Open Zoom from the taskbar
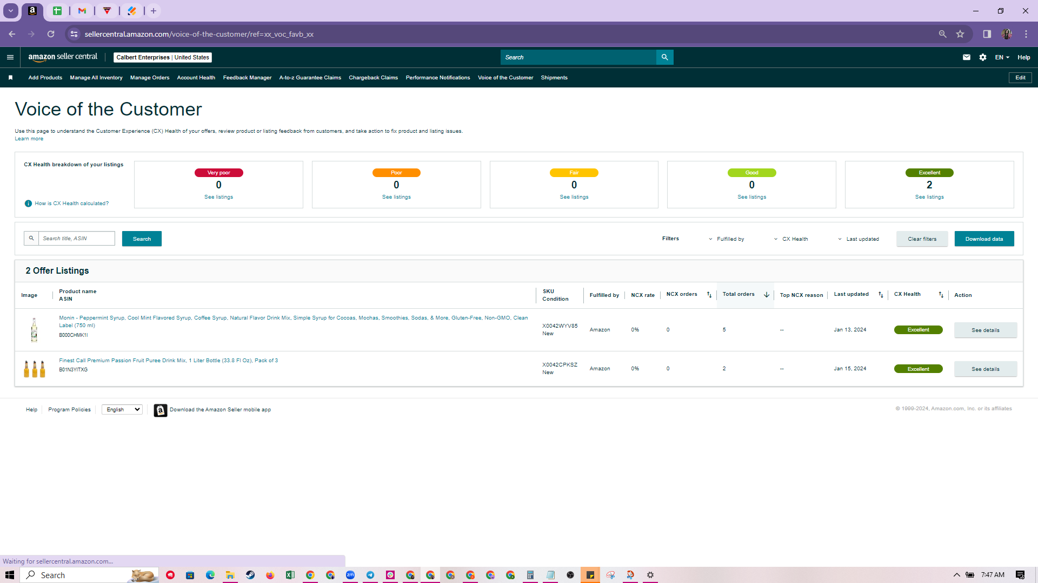1038x583 pixels. pyautogui.click(x=350, y=575)
